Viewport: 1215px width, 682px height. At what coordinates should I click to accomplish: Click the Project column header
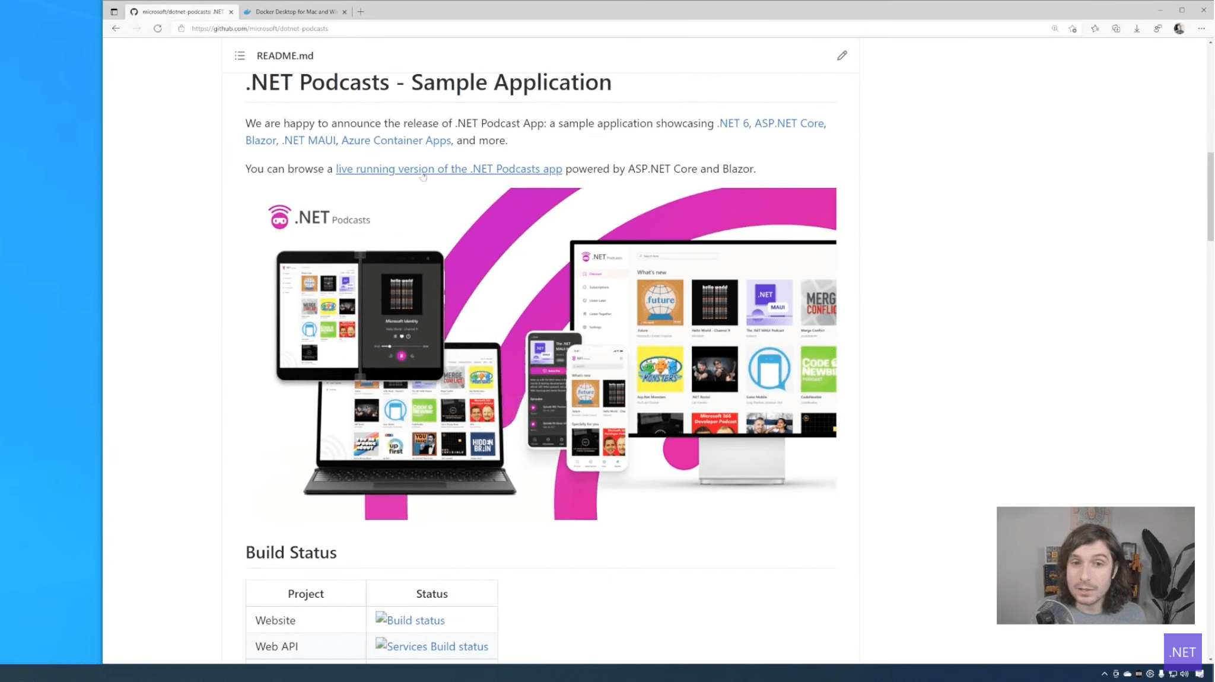[306, 594]
